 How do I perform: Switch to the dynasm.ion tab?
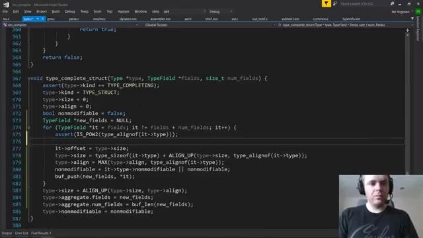tap(128, 19)
